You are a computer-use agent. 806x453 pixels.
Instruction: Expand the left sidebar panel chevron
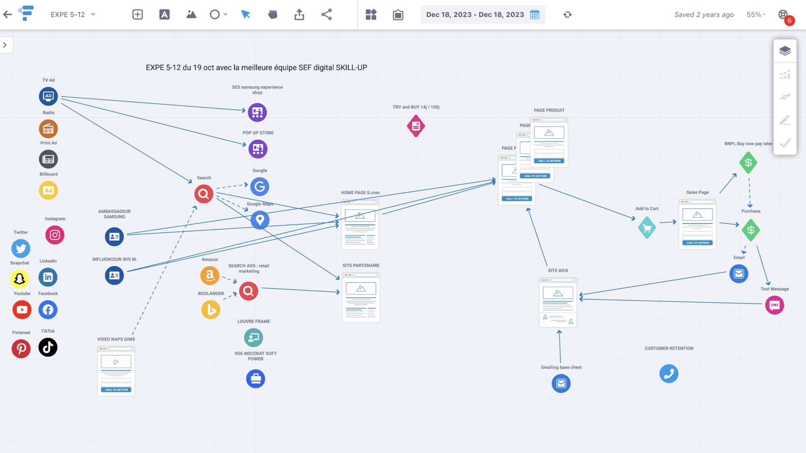tap(5, 45)
